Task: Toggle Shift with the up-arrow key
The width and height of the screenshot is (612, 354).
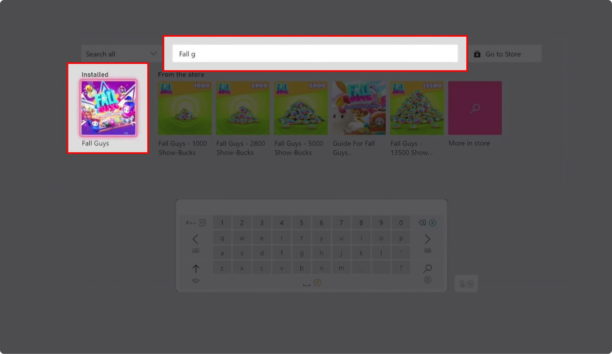Action: [196, 269]
